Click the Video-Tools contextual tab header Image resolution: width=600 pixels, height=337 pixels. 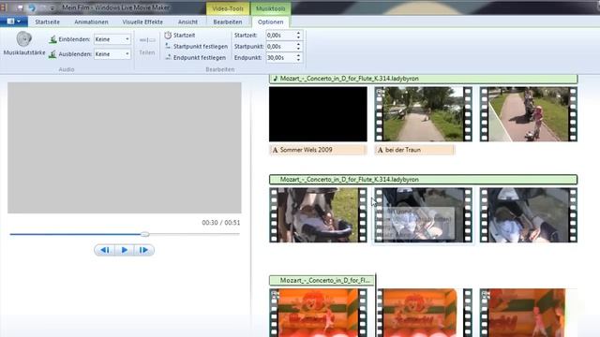coord(228,8)
